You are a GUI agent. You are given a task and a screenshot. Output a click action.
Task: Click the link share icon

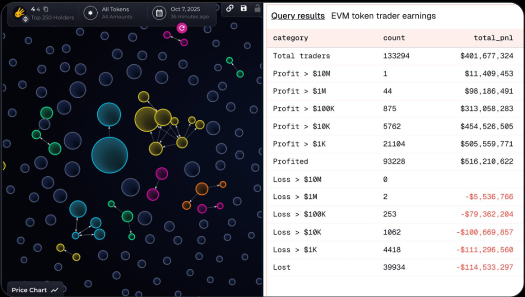click(230, 8)
